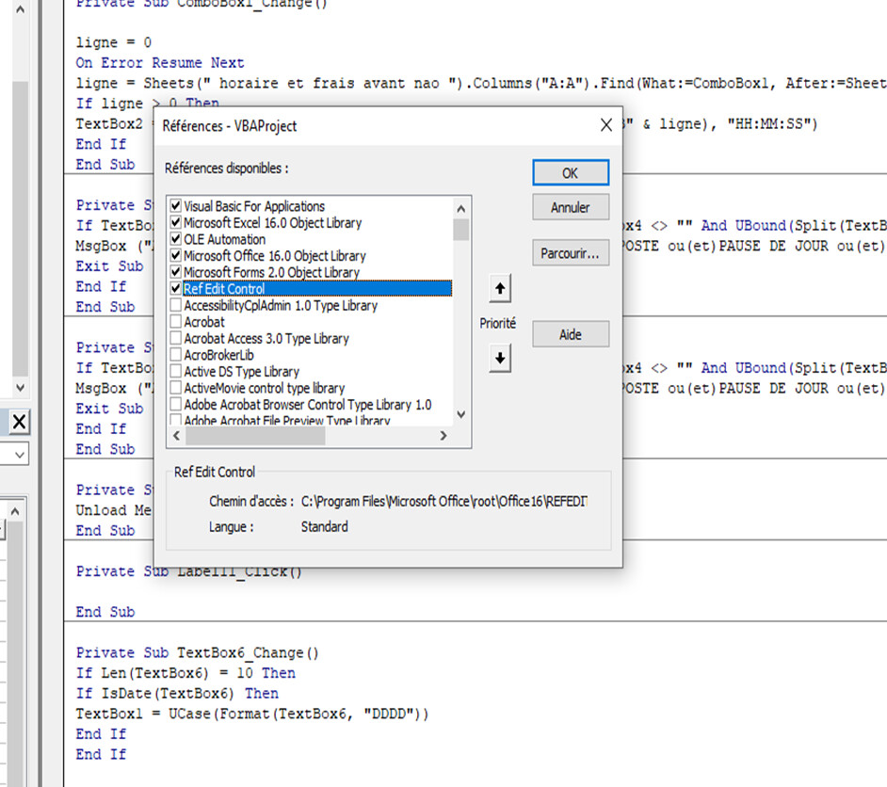Click the priority up arrow button
This screenshot has height=787, width=887.
coord(500,290)
